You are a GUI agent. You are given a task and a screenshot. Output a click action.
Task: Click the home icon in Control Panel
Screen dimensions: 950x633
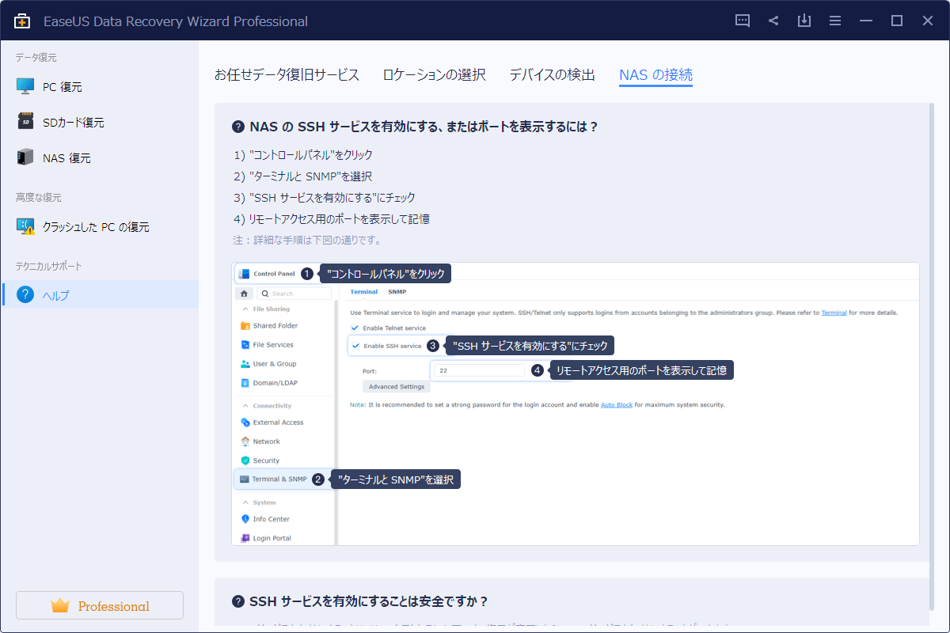tap(244, 294)
